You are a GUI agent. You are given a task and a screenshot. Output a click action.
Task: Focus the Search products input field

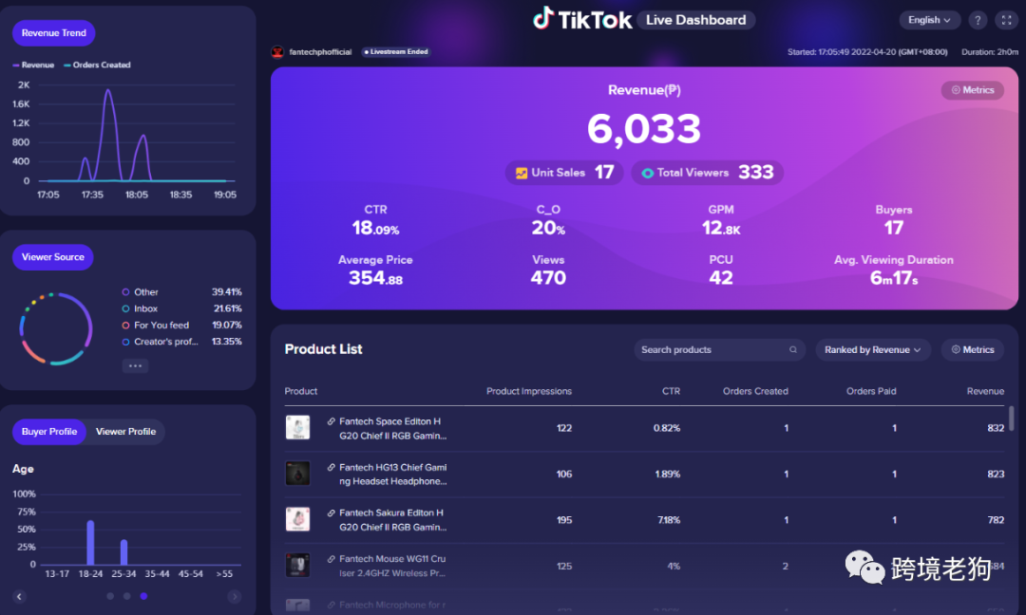click(x=719, y=349)
